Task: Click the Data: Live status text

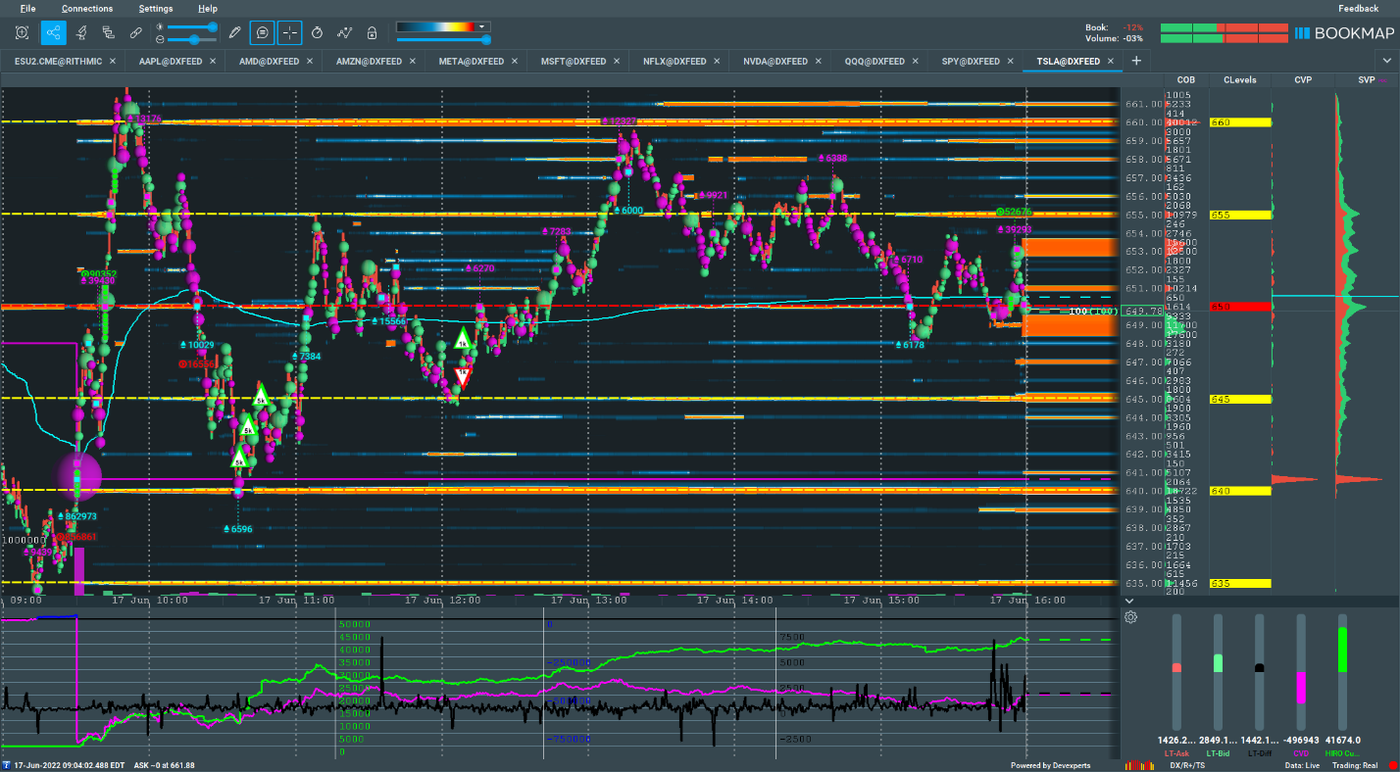Action: (1303, 764)
